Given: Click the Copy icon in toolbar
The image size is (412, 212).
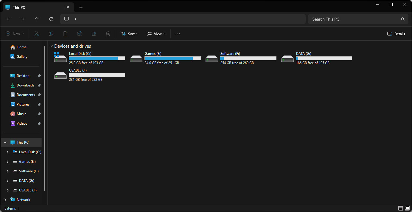Looking at the screenshot, I should pos(51,34).
